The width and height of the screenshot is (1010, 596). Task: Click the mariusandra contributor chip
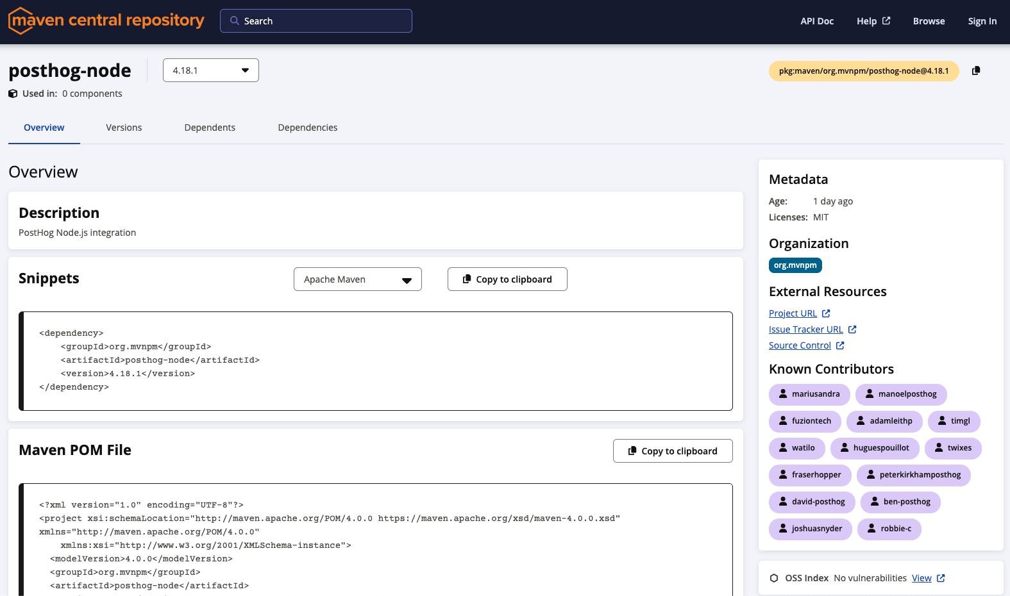809,394
